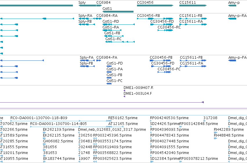The image size is (247, 163).
Task: Select EST AT12165.5prime
Action: coord(123,124)
